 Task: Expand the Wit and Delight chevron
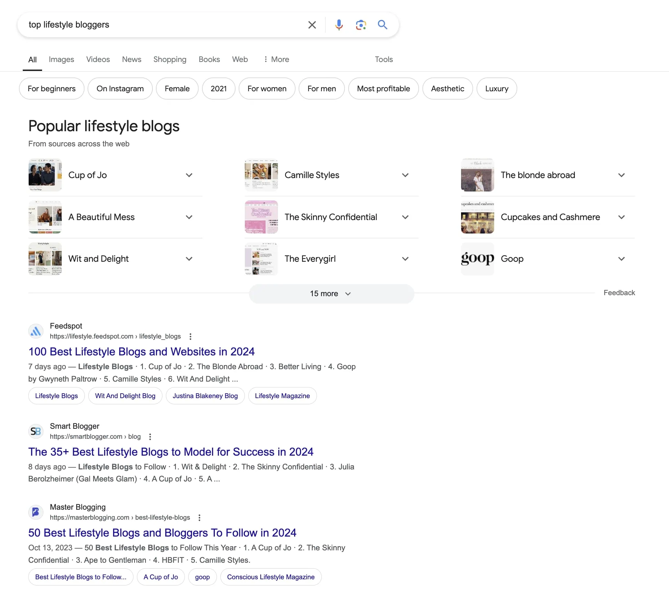click(x=189, y=259)
